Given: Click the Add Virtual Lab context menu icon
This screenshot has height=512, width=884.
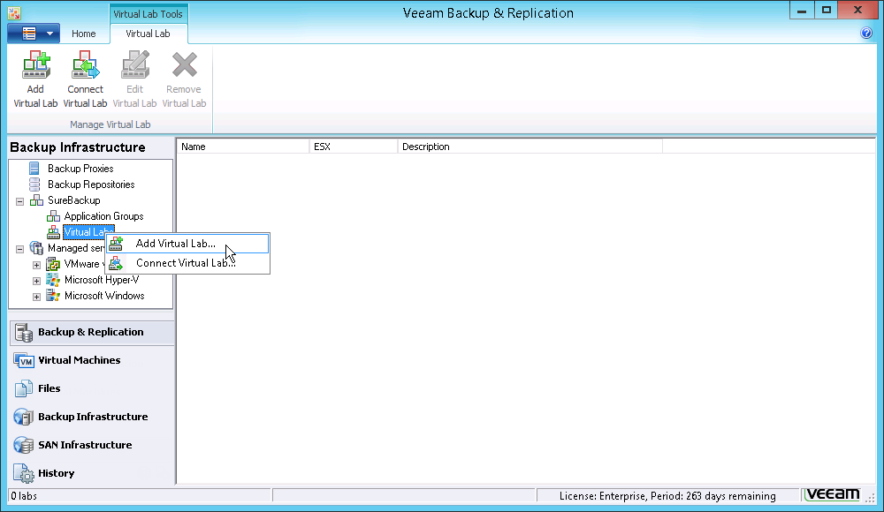Looking at the screenshot, I should point(116,244).
